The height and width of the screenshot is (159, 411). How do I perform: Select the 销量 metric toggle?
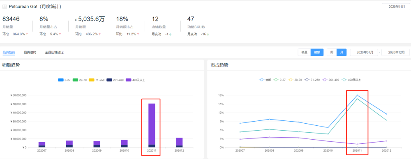pyautogui.click(x=304, y=53)
